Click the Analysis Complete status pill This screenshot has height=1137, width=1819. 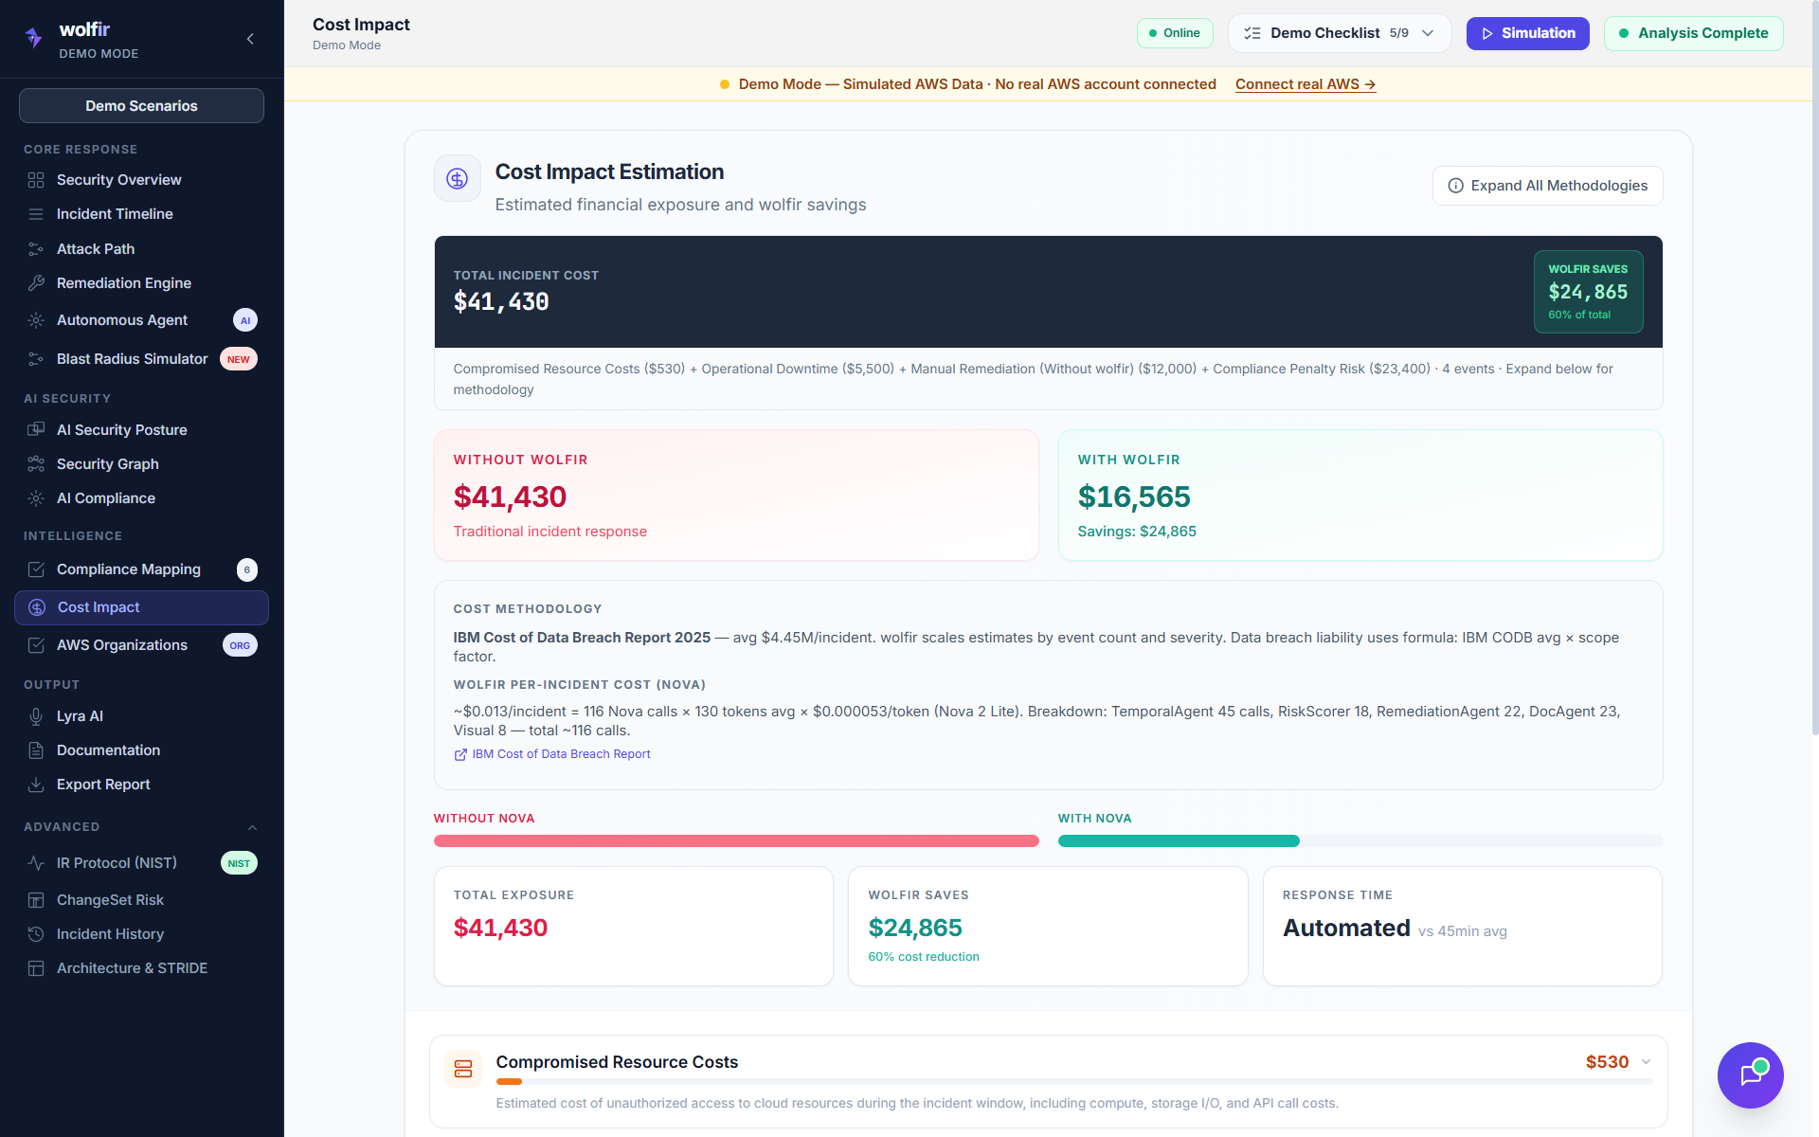pos(1693,33)
